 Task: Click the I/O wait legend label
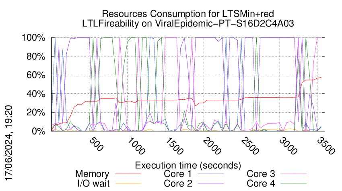point(93,183)
